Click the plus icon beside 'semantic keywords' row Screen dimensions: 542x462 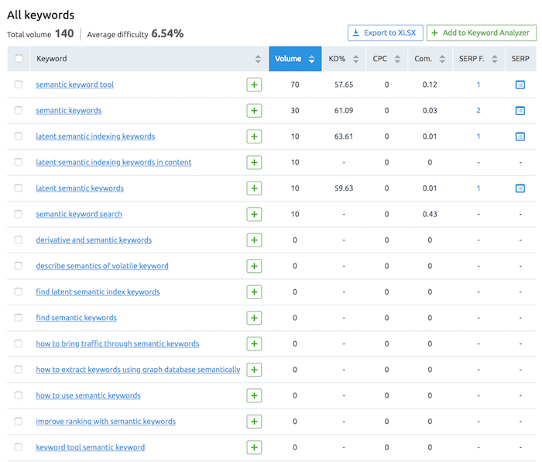click(x=254, y=111)
